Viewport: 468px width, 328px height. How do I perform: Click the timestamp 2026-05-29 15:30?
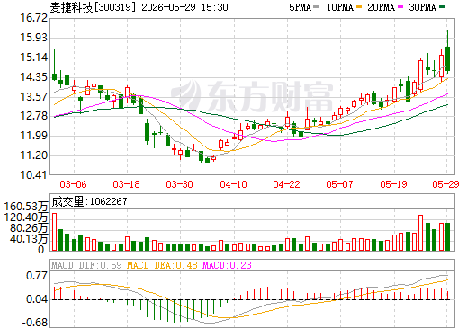[184, 7]
